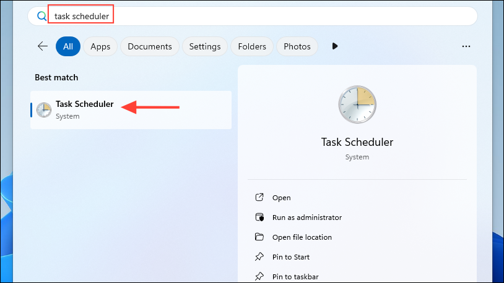
Task: Open the Task Scheduler best match result
Action: [131, 110]
